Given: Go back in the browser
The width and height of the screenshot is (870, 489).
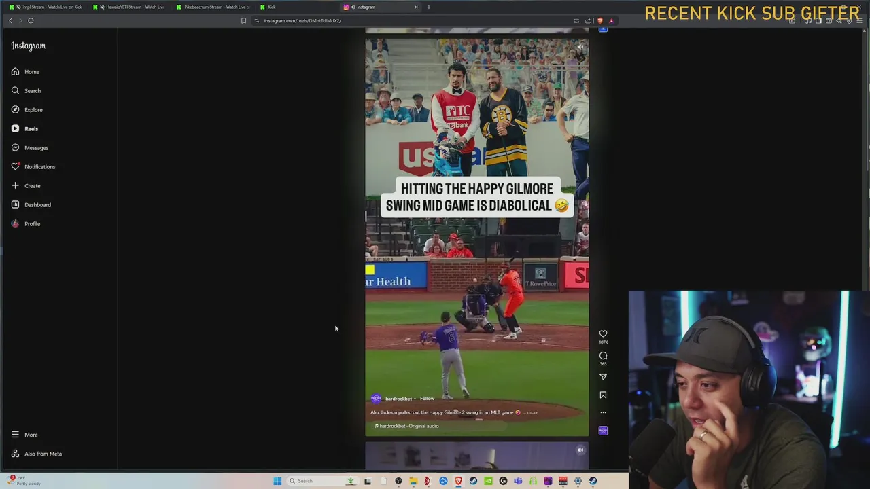Looking at the screenshot, I should 10,20.
